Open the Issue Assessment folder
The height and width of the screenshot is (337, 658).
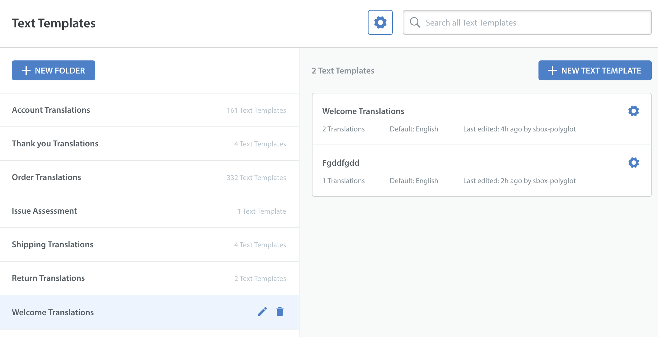click(149, 211)
